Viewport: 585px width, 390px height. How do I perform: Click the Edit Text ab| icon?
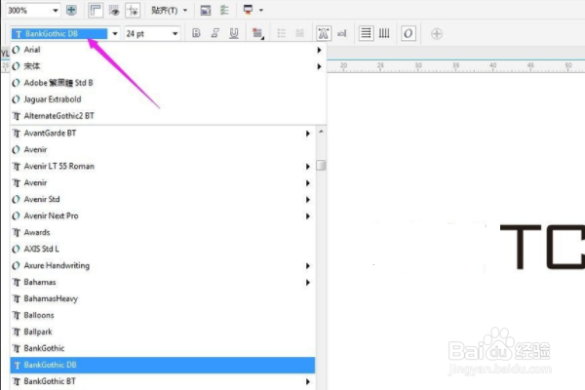click(x=342, y=33)
